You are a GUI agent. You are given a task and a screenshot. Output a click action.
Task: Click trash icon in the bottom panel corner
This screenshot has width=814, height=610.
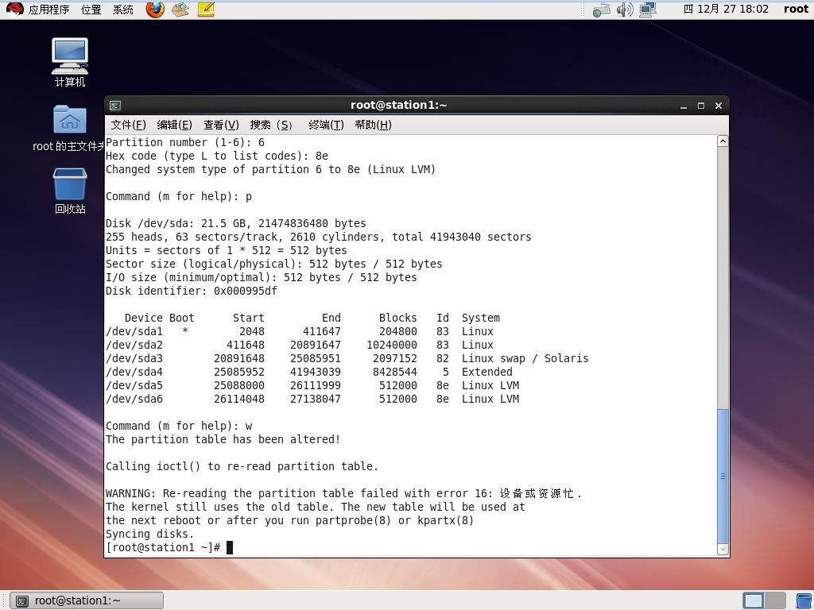tap(804, 600)
